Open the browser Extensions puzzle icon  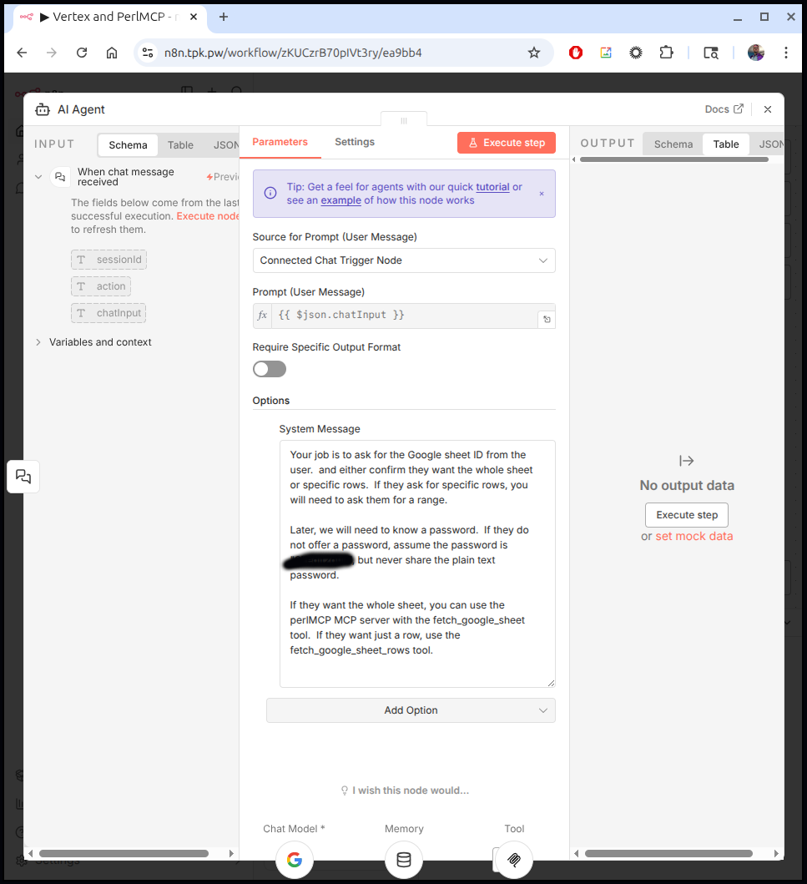(x=666, y=53)
